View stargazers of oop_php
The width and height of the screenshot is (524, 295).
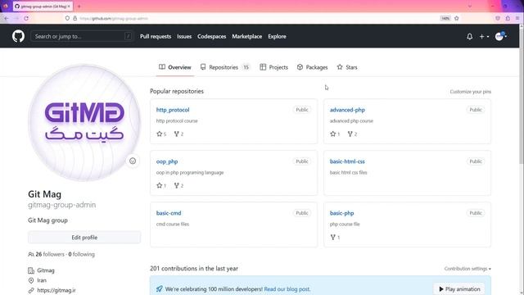161,185
